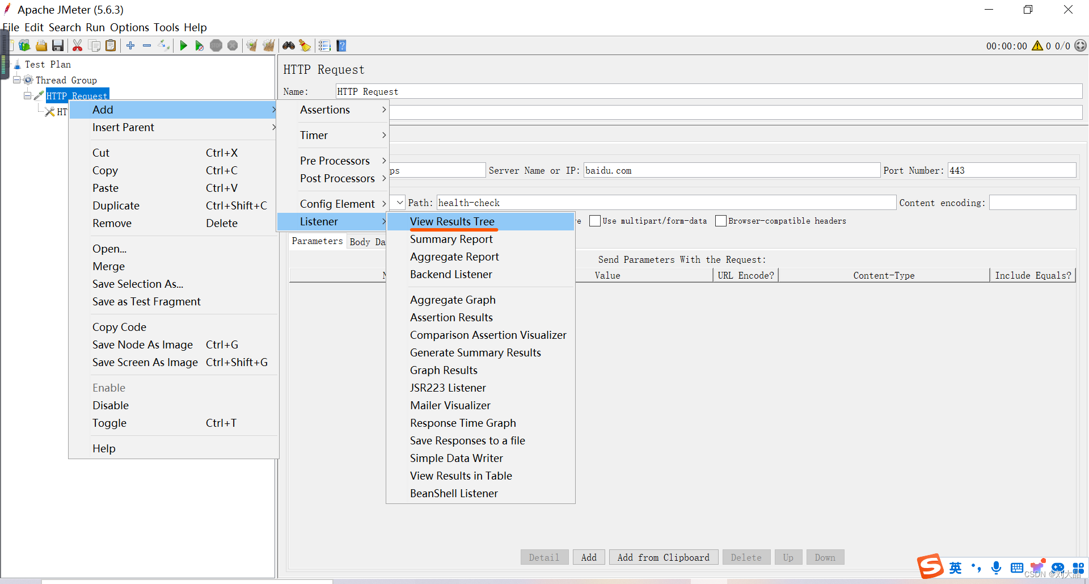Screen dimensions: 1089x584
Task: Click the Open file toolbar icon
Action: (x=41, y=45)
